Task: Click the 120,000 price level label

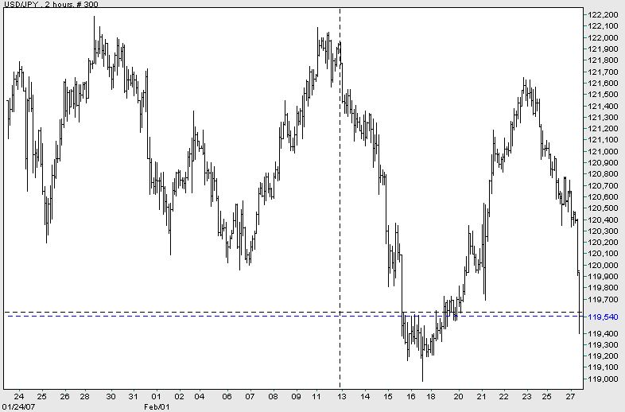Action: [x=601, y=265]
